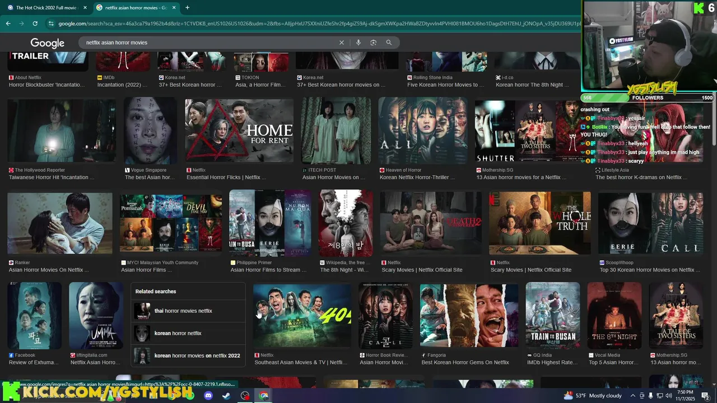Submit search with magnifier icon
The height and width of the screenshot is (403, 717).
pos(389,43)
